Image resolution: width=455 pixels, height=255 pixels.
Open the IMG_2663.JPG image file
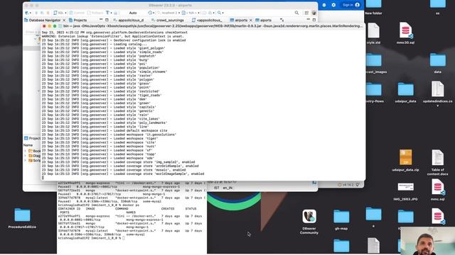405,191
